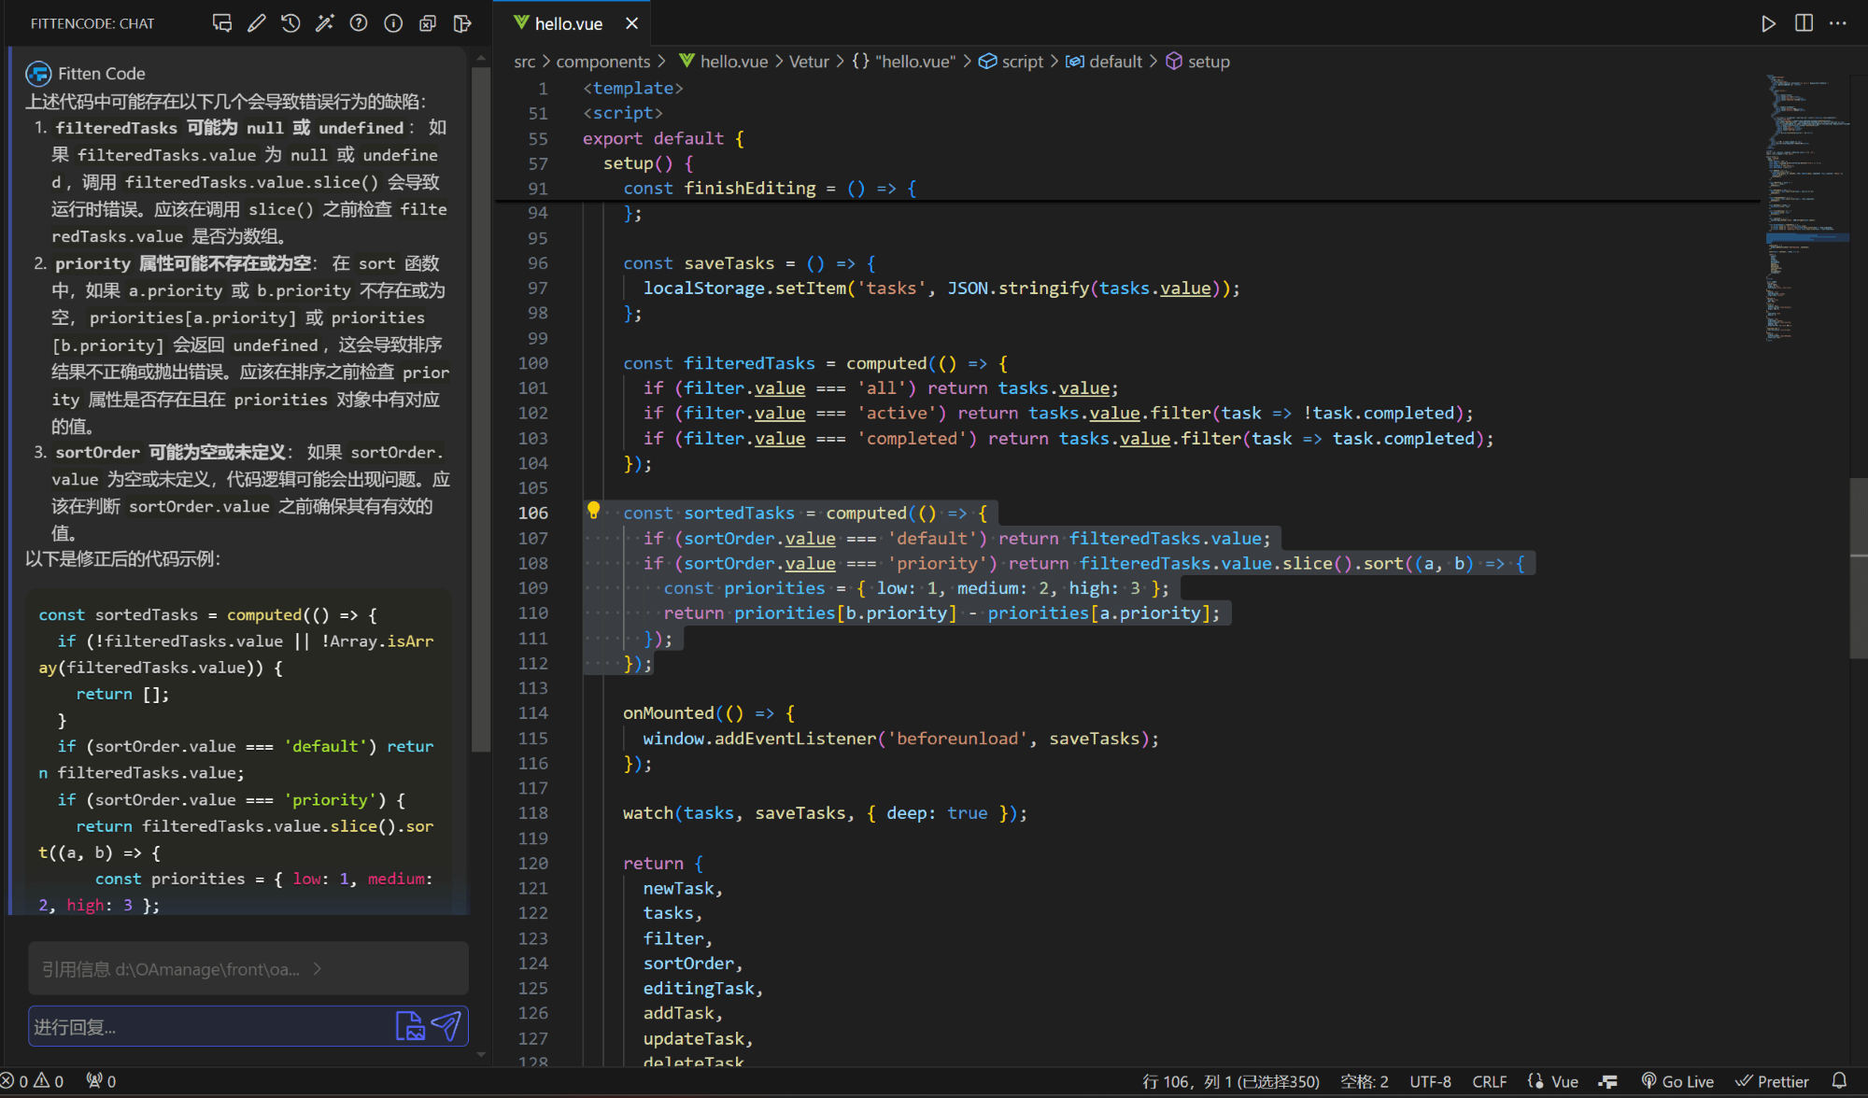Click 'onMounted' call on line 114
Viewport: 1868px width, 1098px height.
click(x=669, y=713)
